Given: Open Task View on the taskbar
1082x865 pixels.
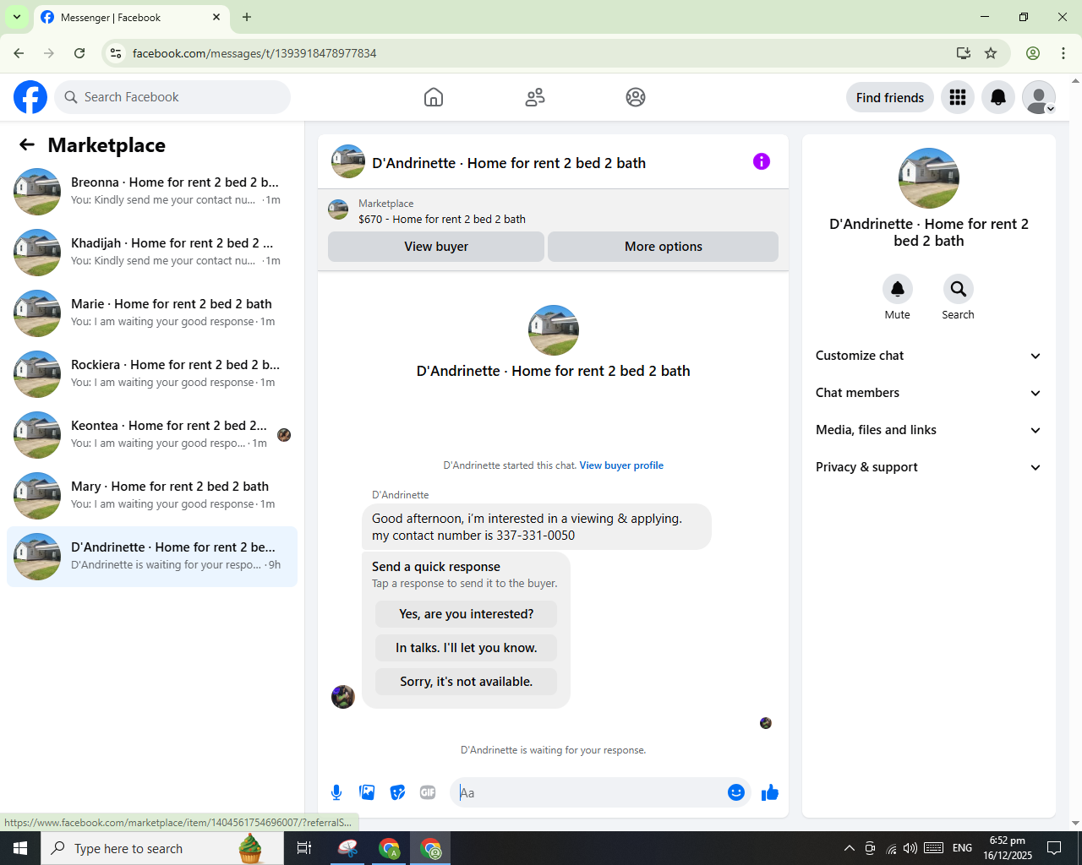Looking at the screenshot, I should tap(304, 848).
